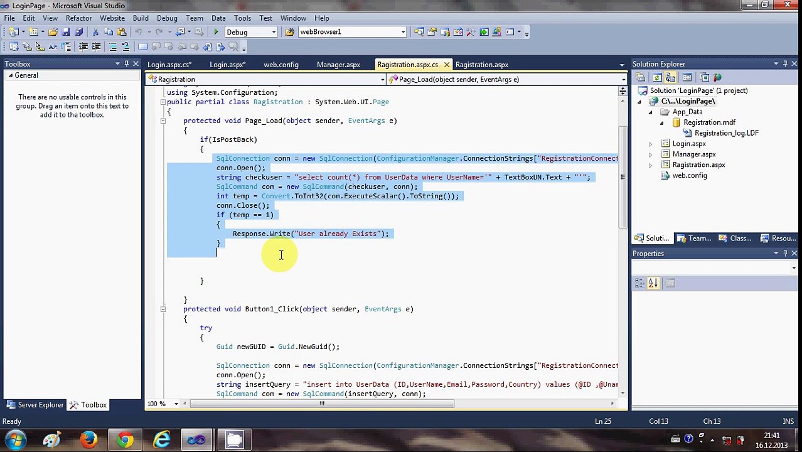Click Windows Start button on taskbar
Screen dimensions: 802x452
(x=15, y=439)
